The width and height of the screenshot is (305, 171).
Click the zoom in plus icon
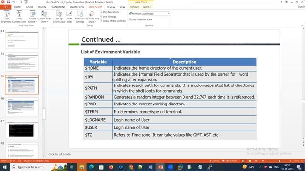[x=290, y=161]
